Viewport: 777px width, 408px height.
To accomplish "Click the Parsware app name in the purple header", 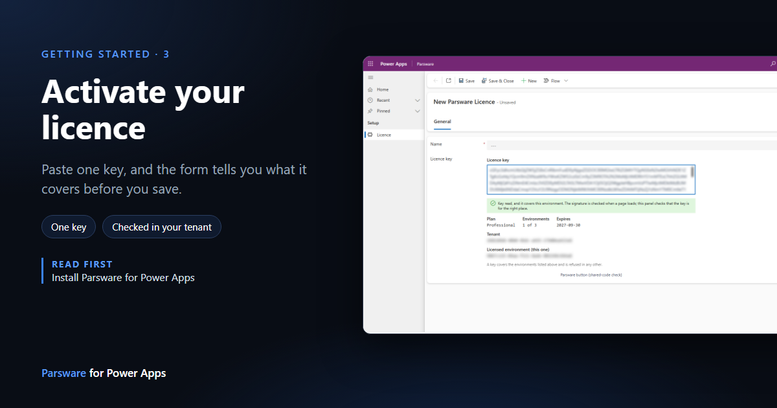I will tap(425, 64).
